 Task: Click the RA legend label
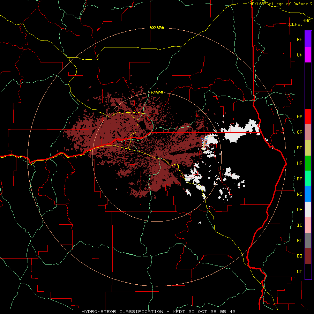299,179
